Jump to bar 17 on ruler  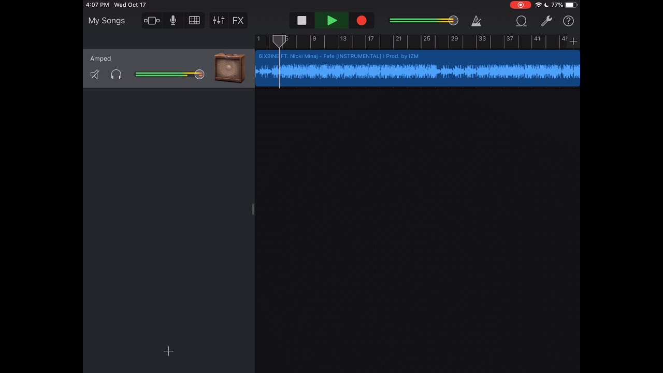[370, 39]
